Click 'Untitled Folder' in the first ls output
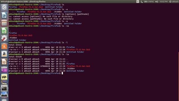This screenshot has height=101, width=179. click(x=54, y=7)
